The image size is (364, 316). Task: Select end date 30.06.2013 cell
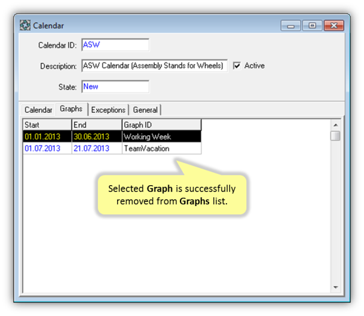click(x=97, y=136)
